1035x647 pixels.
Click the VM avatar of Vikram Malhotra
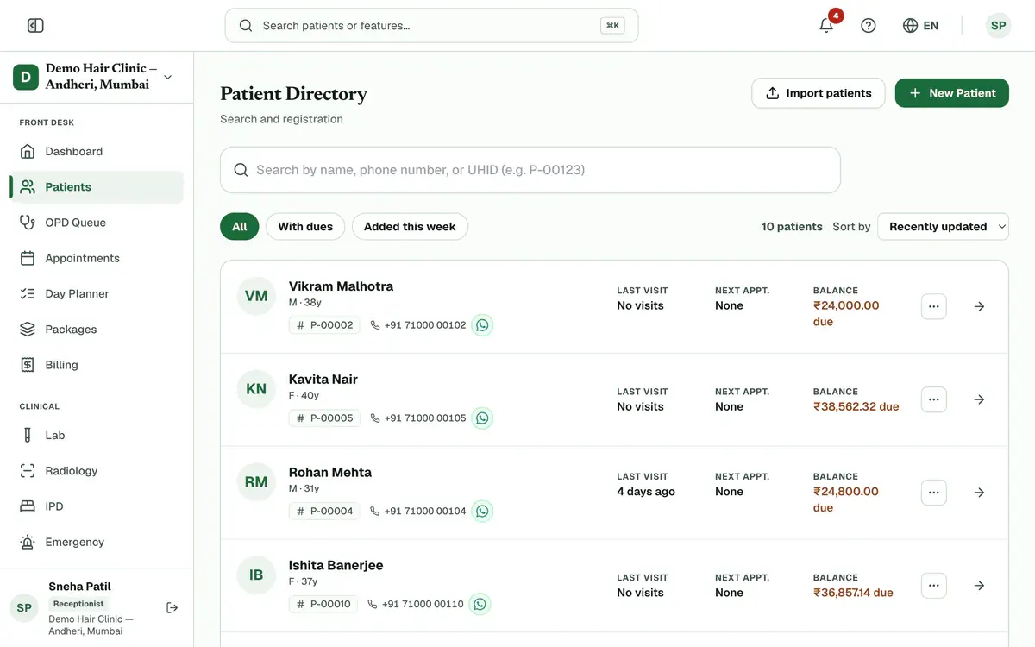coord(256,296)
